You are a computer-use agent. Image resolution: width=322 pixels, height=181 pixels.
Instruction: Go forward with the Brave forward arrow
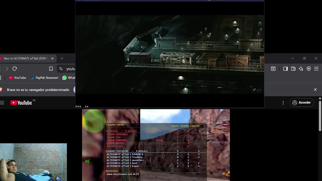pos(7,69)
